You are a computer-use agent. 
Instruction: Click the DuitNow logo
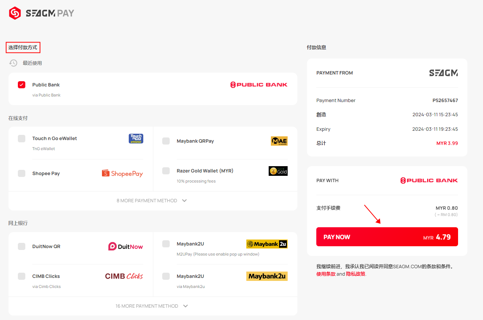pos(126,246)
